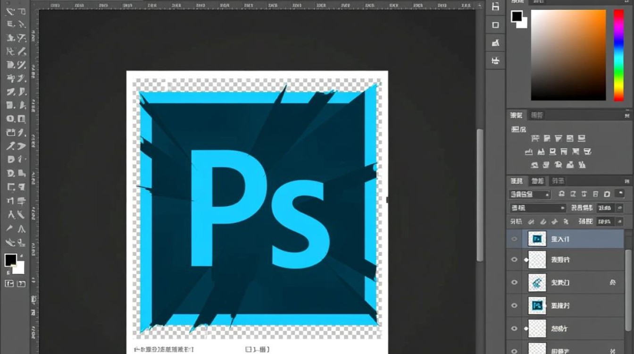Switch to the third tab of the Layers panel group
Screen dimensions: 634x354
(558, 181)
